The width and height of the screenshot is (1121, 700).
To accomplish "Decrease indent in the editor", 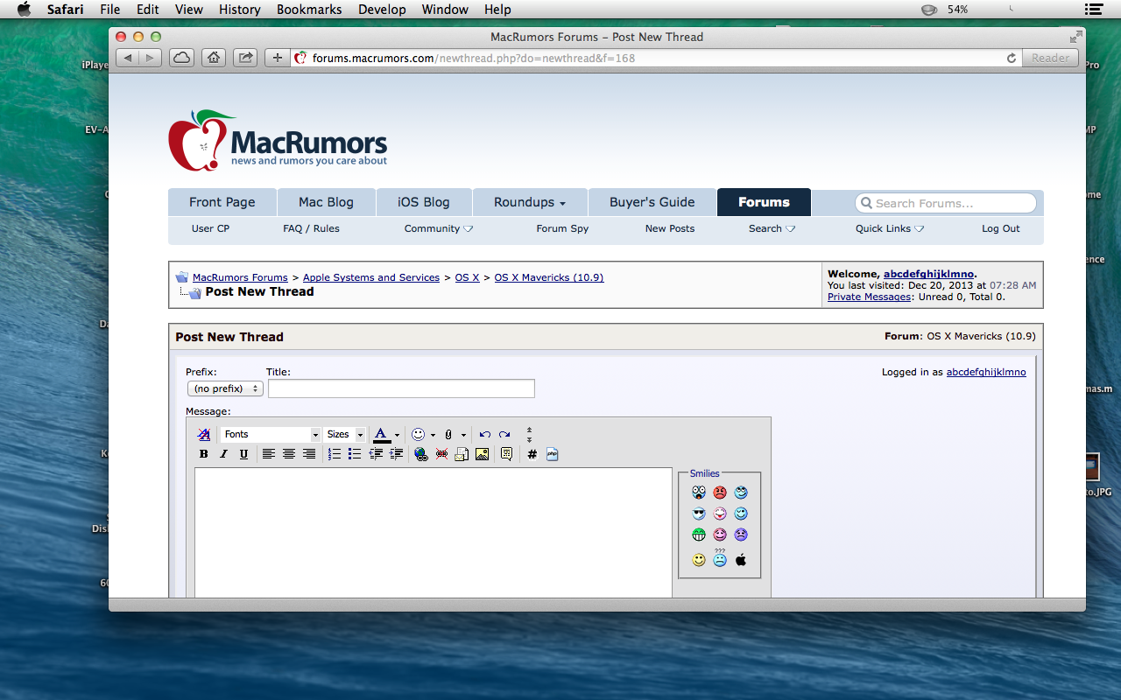I will point(376,454).
